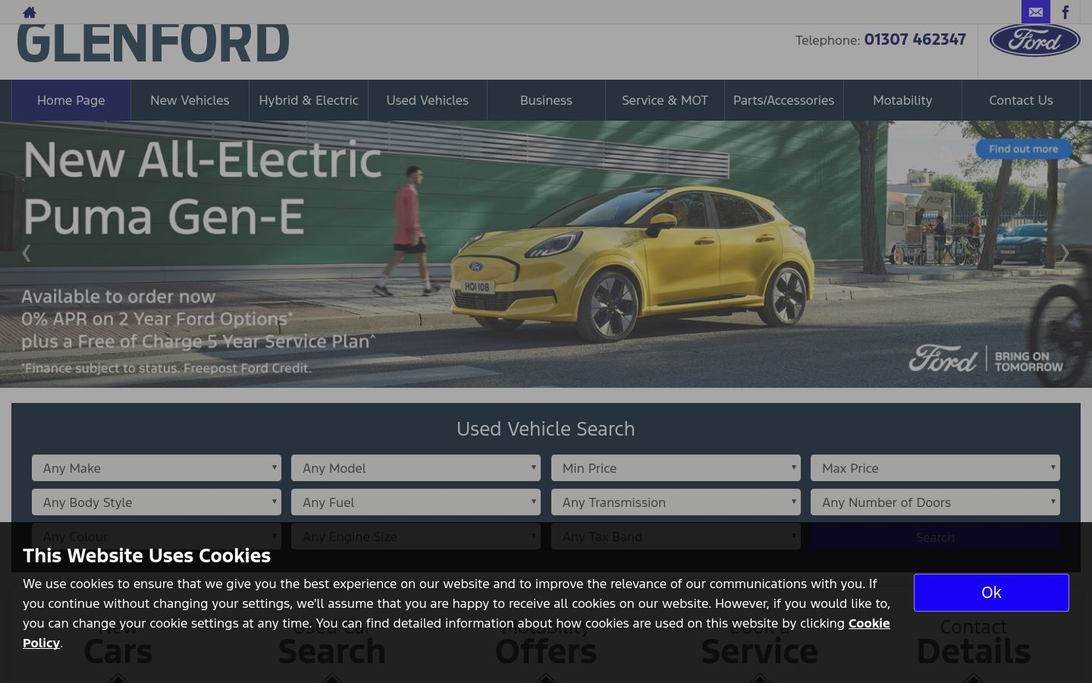Click the Glenford logo
1092x683 pixels.
tap(153, 43)
